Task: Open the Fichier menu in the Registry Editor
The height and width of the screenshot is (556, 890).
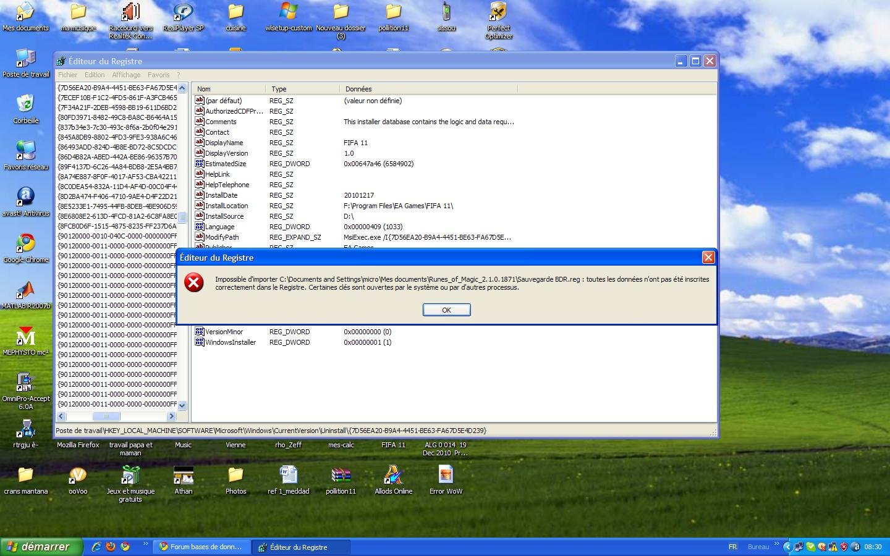Action: (67, 75)
